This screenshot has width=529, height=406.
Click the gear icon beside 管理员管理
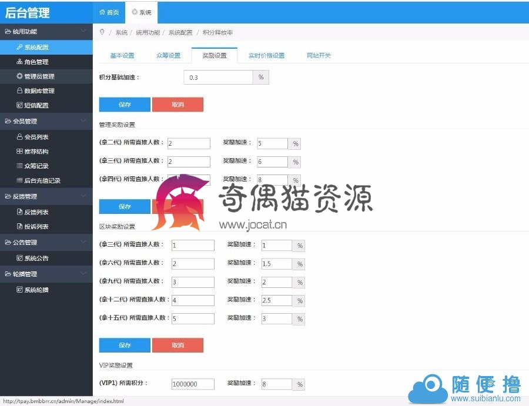[19, 76]
